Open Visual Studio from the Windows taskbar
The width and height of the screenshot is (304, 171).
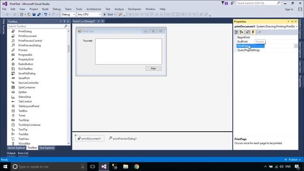tap(104, 167)
